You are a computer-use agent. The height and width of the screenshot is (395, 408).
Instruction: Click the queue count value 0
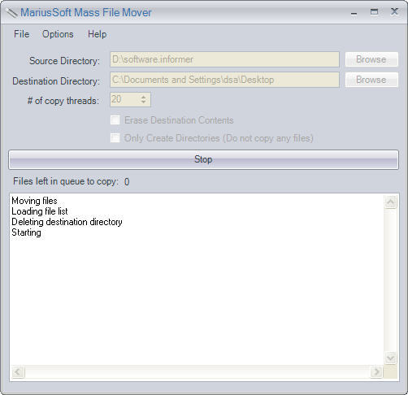127,182
